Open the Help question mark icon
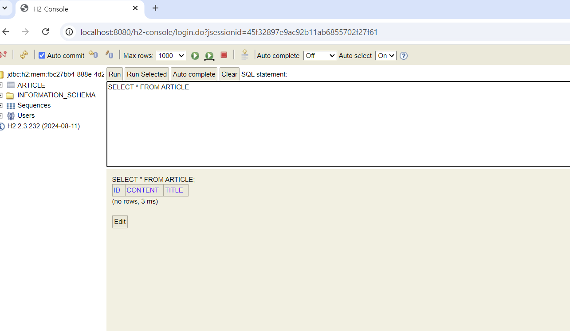The height and width of the screenshot is (331, 570). 404,56
